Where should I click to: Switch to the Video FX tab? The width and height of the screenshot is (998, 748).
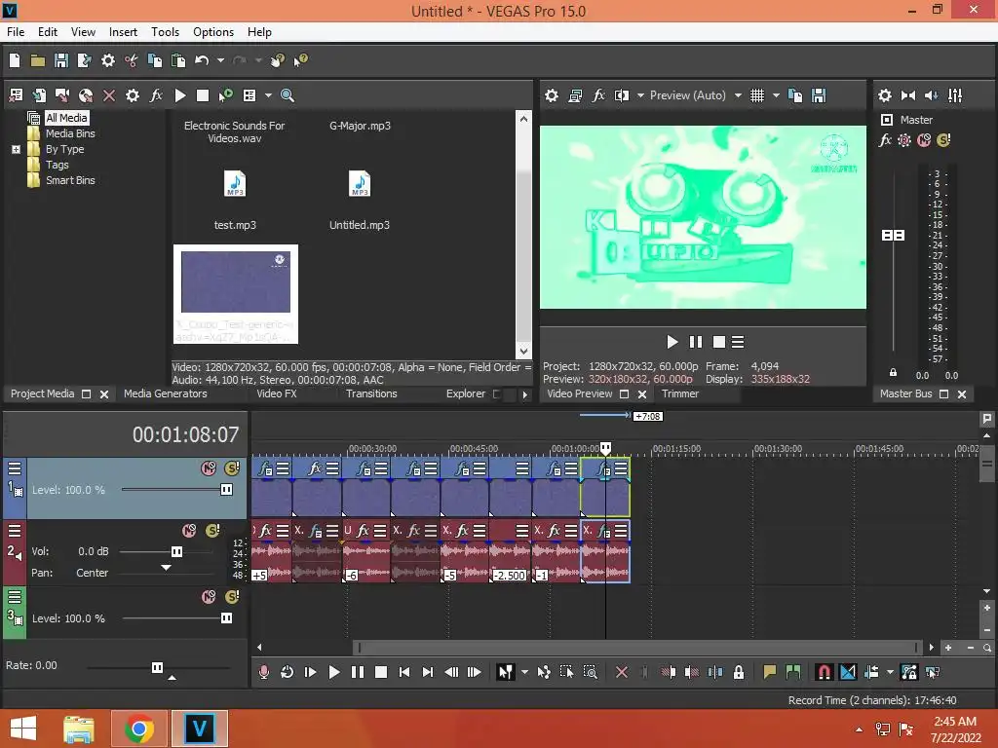click(276, 393)
